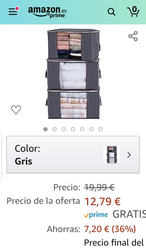Select the sixth image carousel dot
Viewport: 146px width, 248px height.
[91, 129]
